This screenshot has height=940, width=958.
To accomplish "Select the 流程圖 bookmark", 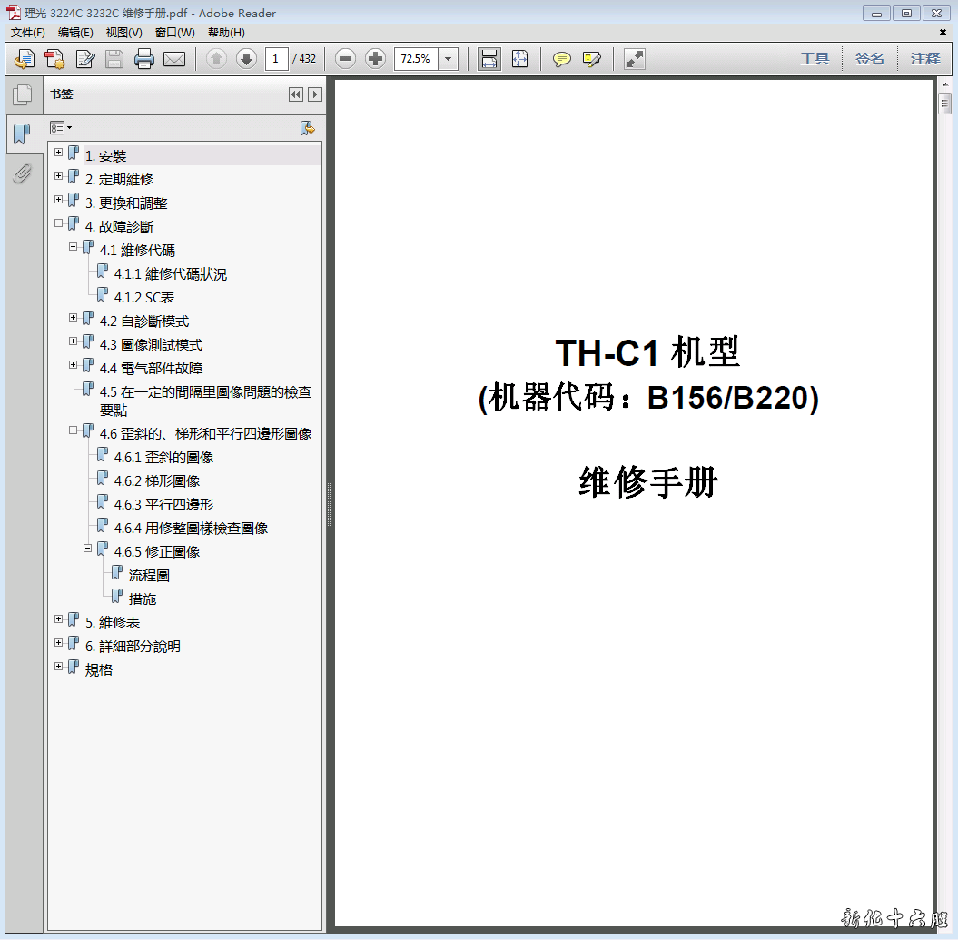I will [149, 576].
